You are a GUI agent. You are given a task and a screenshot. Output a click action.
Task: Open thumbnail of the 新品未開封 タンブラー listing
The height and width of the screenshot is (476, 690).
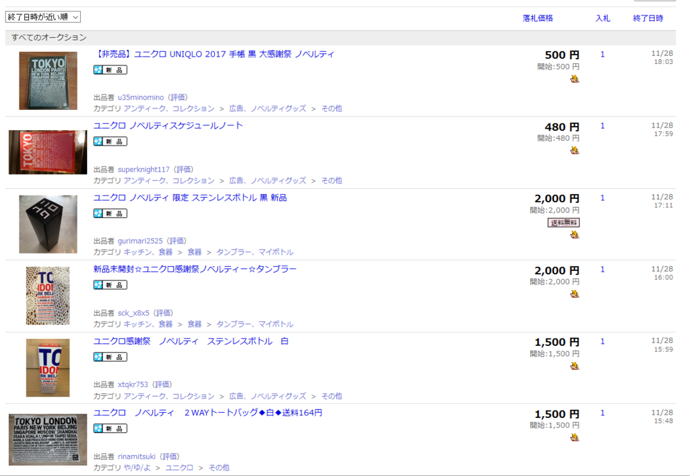(x=48, y=296)
